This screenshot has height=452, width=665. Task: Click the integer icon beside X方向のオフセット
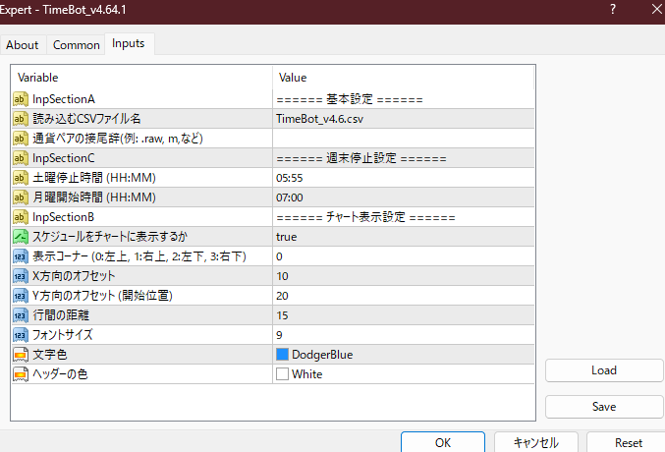coord(21,276)
